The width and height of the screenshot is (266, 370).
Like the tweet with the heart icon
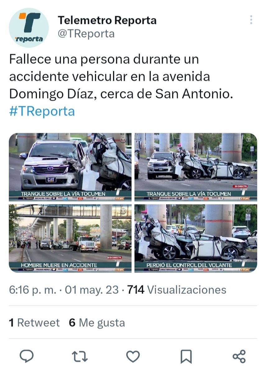pos(133,356)
